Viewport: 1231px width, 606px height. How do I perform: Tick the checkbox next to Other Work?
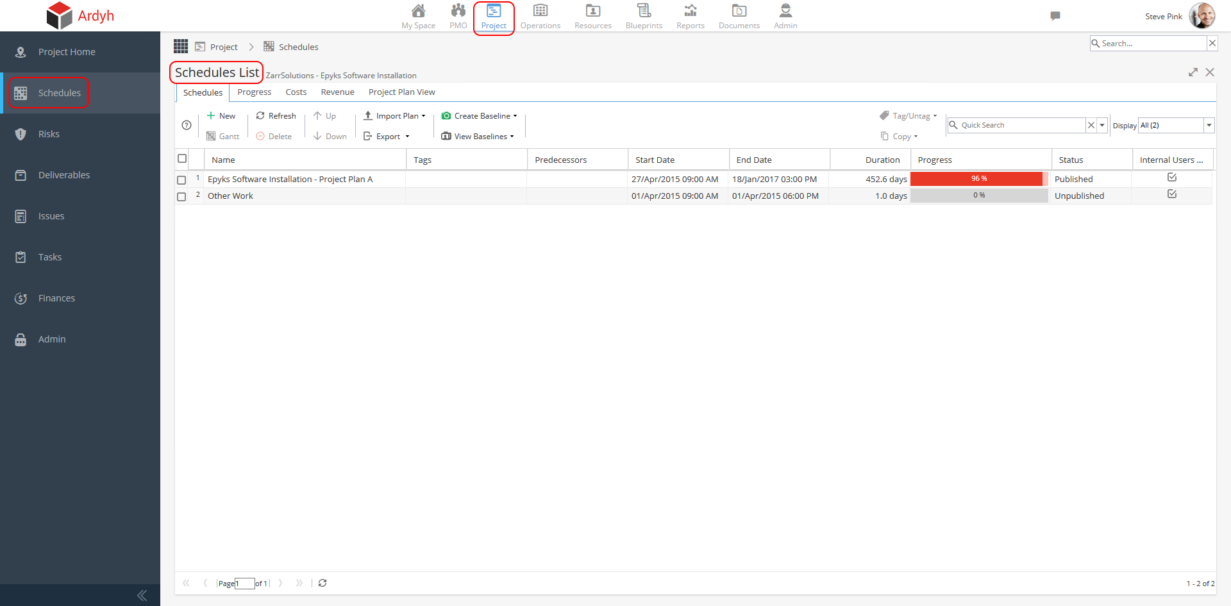[181, 197]
